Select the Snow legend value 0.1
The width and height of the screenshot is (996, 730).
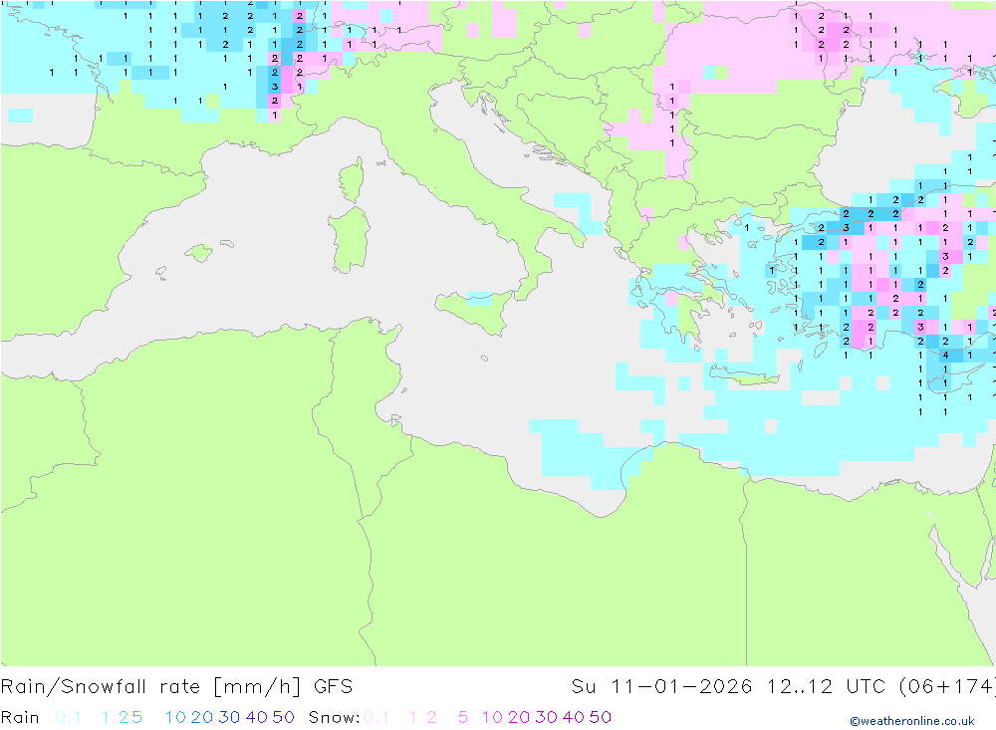pos(376,717)
